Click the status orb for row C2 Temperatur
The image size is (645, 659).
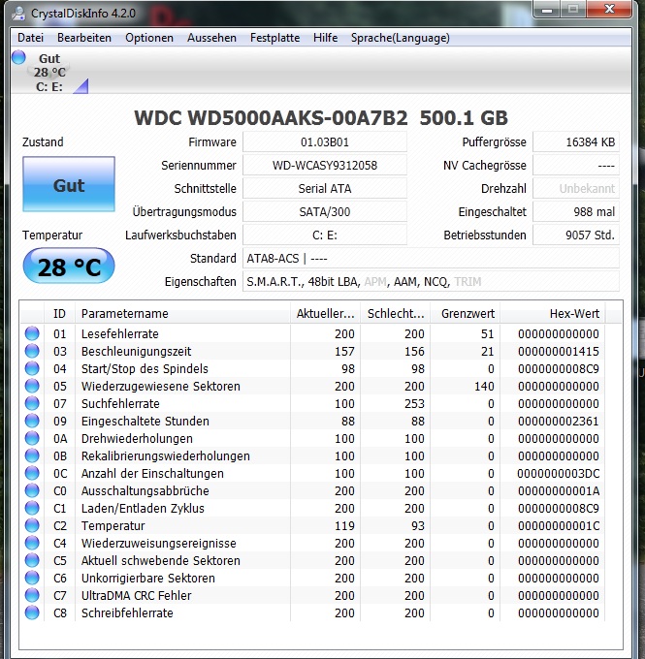coord(32,525)
